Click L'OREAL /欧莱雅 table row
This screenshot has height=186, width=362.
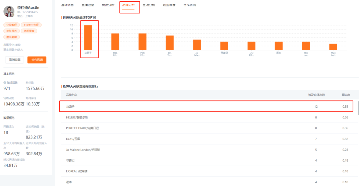click(x=209, y=171)
